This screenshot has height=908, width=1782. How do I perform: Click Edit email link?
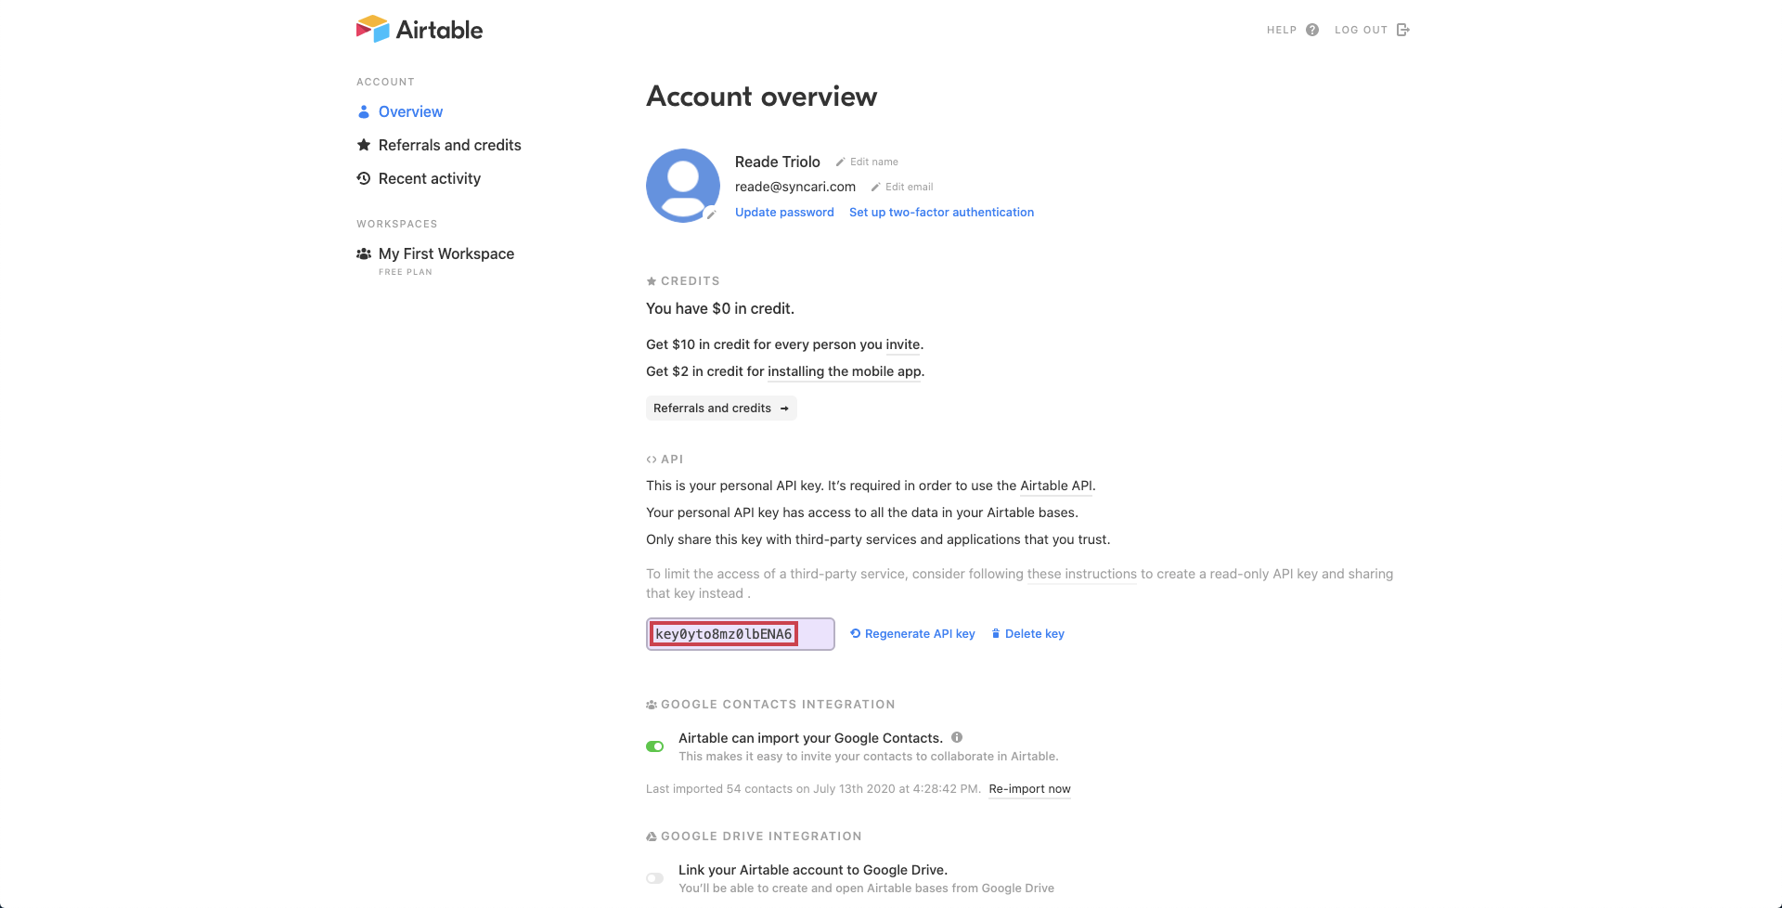910,187
